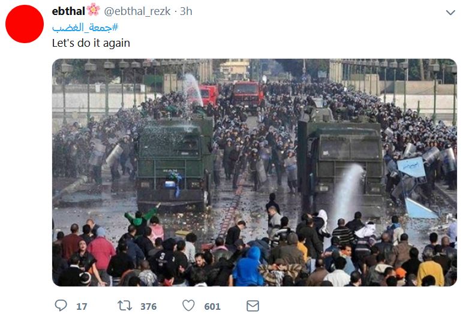Reply to the tweet via speech bubble icon
The height and width of the screenshot is (314, 463).
61,306
